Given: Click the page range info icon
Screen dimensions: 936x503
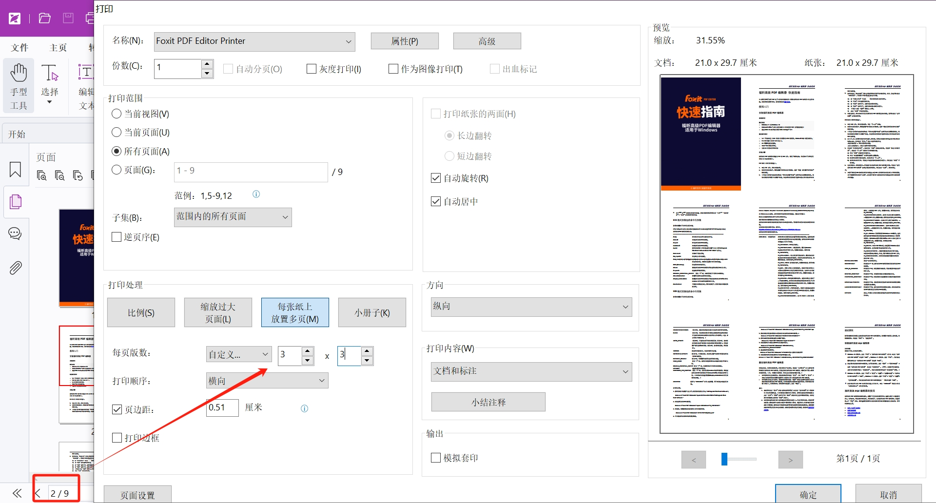Looking at the screenshot, I should (x=256, y=194).
